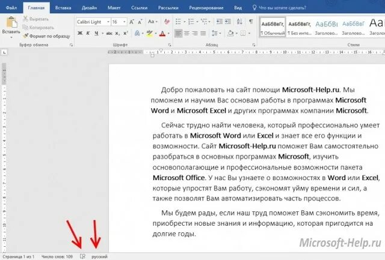Cut selection with Вырезать

[x=36, y=19]
